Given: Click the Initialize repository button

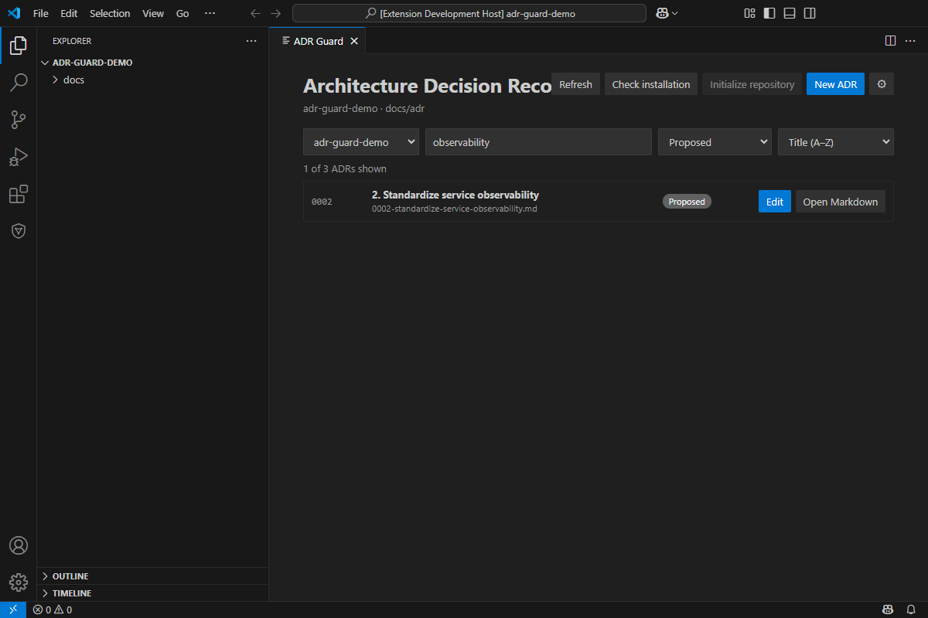Looking at the screenshot, I should 752,84.
